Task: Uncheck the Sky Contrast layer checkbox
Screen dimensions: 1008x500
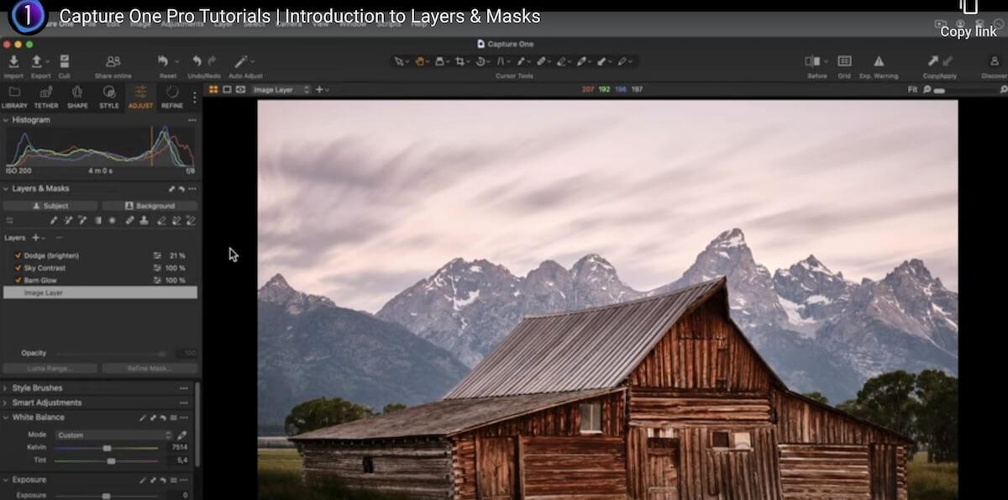Action: [x=18, y=268]
